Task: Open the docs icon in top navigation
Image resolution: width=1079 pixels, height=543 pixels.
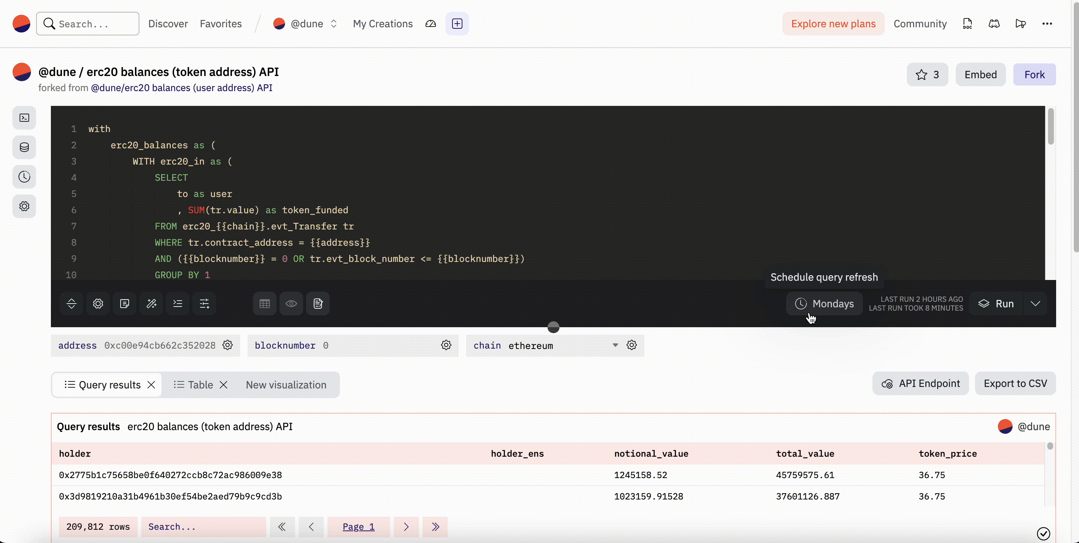Action: coord(967,24)
